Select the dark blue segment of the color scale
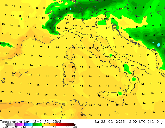The height and width of the screenshot is (128, 165). tap(24, 125)
